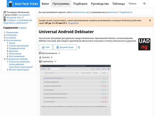Go to Использование section

tap(13, 40)
